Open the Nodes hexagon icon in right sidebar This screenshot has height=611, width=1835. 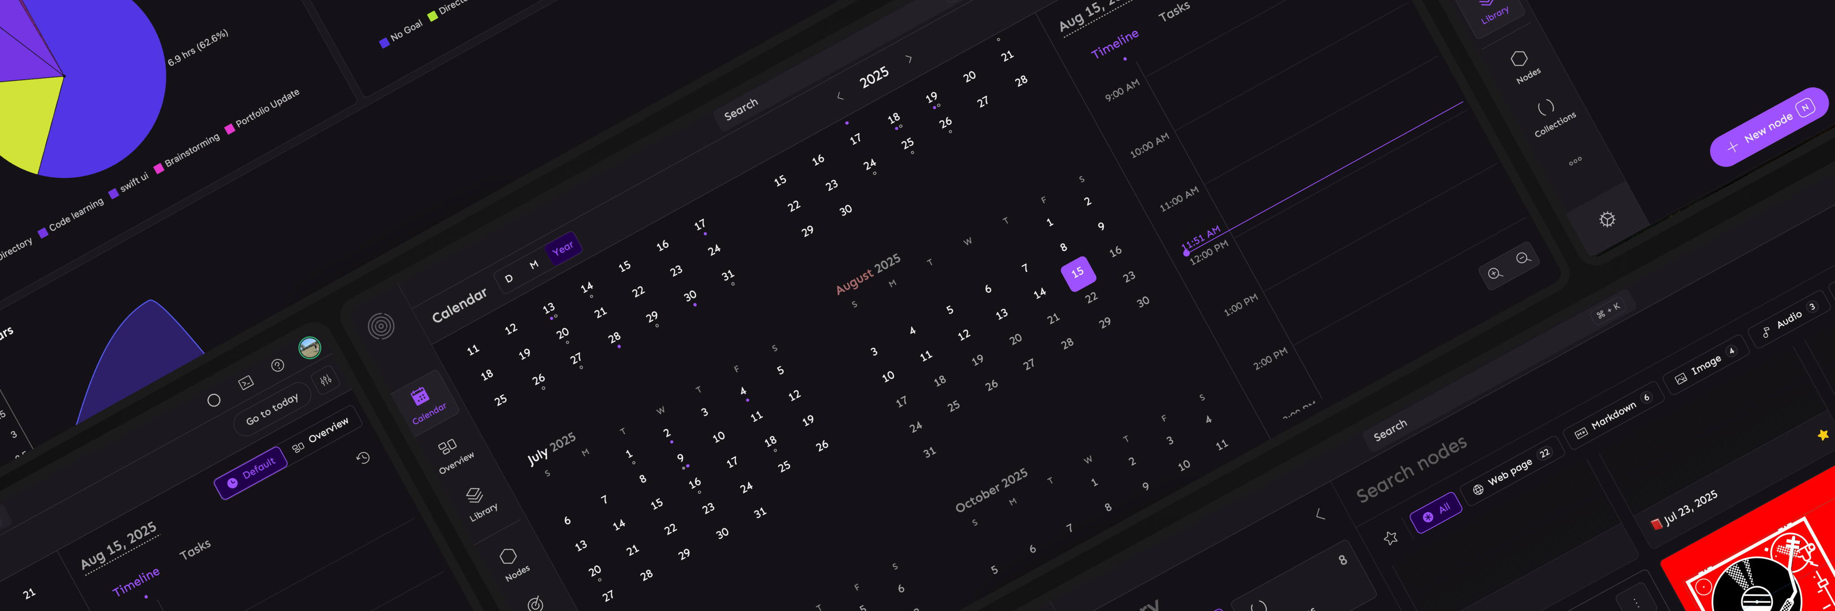[x=1519, y=59]
